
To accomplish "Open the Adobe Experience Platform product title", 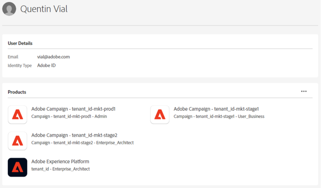I will [60, 162].
